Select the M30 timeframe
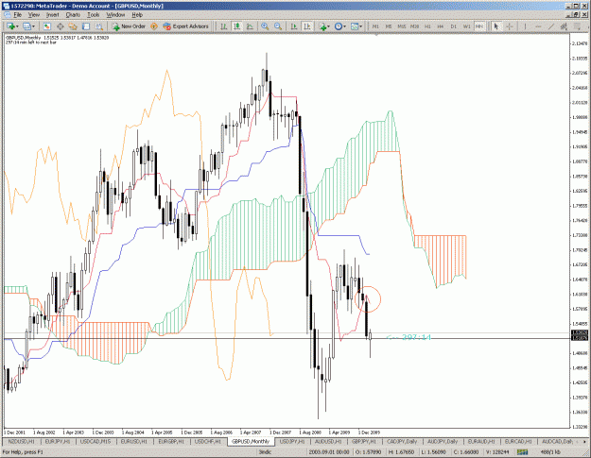The height and width of the screenshot is (458, 591). point(414,26)
